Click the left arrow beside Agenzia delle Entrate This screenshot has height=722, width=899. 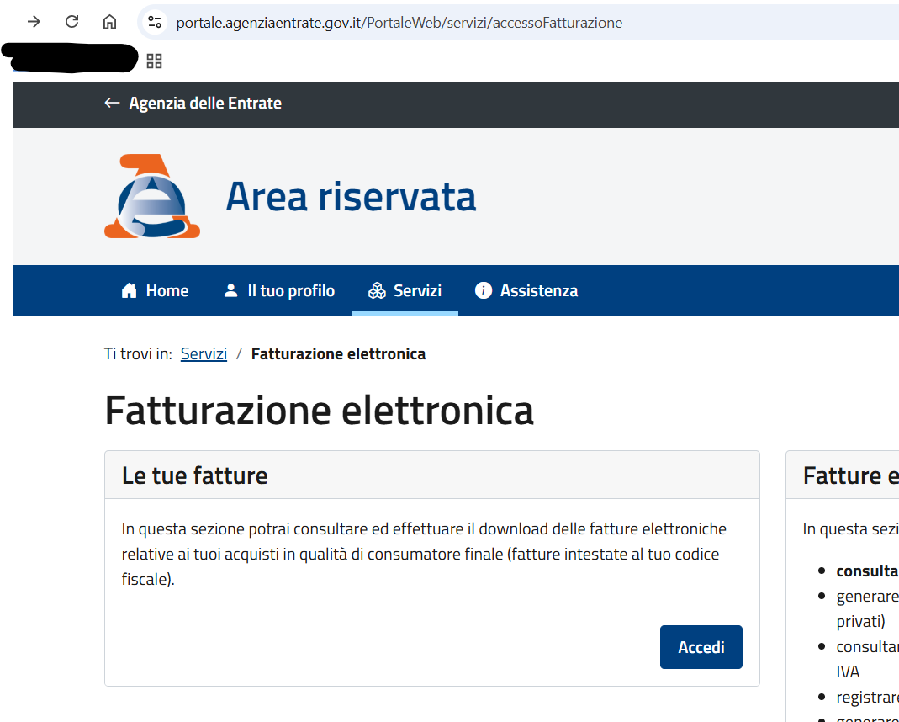pyautogui.click(x=112, y=103)
